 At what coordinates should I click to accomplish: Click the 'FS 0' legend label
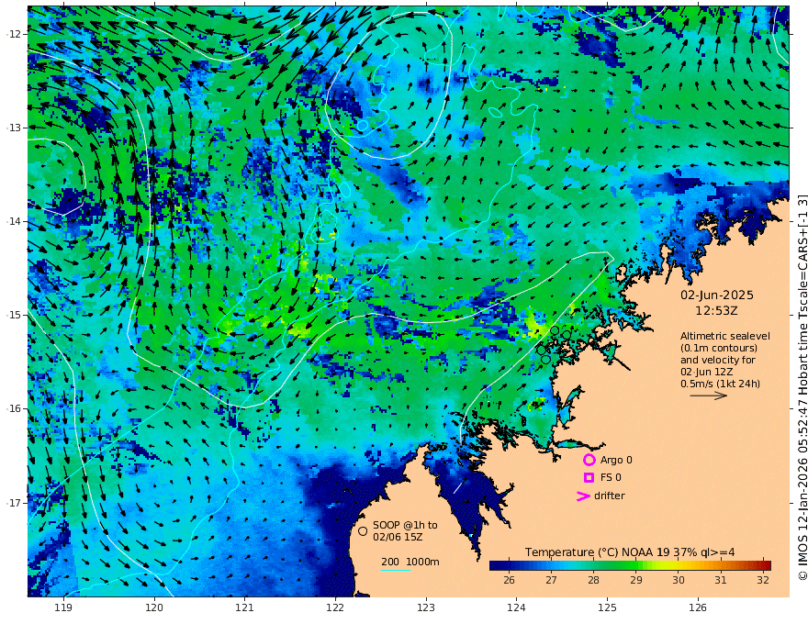point(611,477)
